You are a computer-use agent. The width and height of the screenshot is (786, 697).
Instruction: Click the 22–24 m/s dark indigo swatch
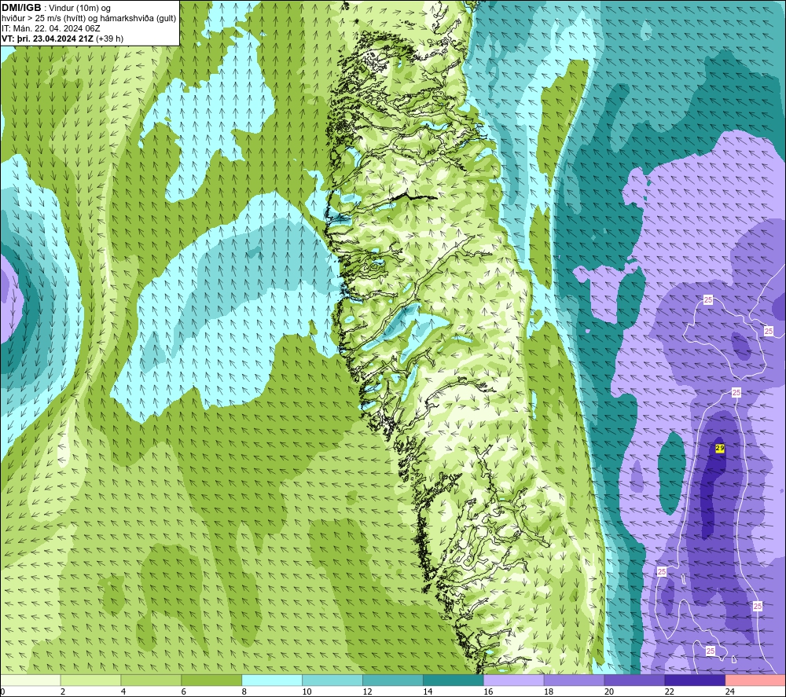[696, 680]
